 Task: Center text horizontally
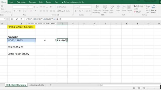tap(44, 11)
